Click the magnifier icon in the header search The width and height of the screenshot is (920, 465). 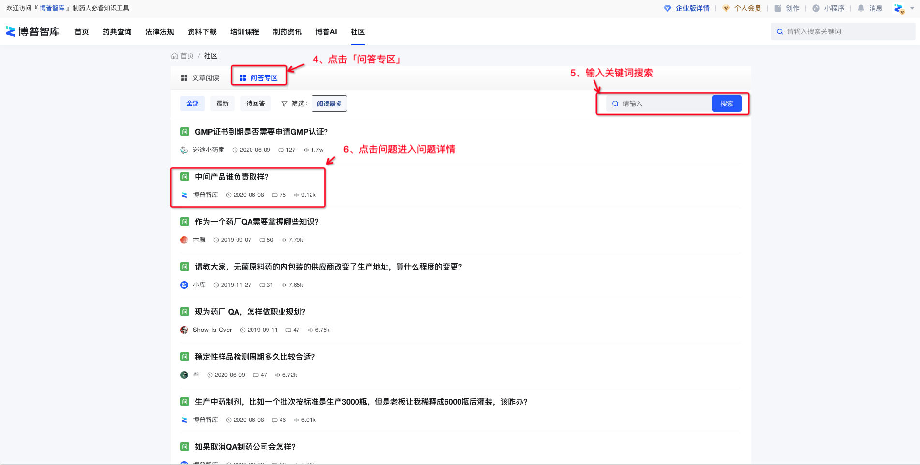point(780,31)
